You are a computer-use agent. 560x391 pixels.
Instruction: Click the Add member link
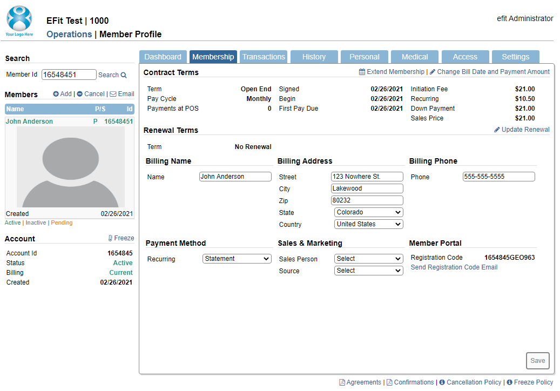coord(66,94)
